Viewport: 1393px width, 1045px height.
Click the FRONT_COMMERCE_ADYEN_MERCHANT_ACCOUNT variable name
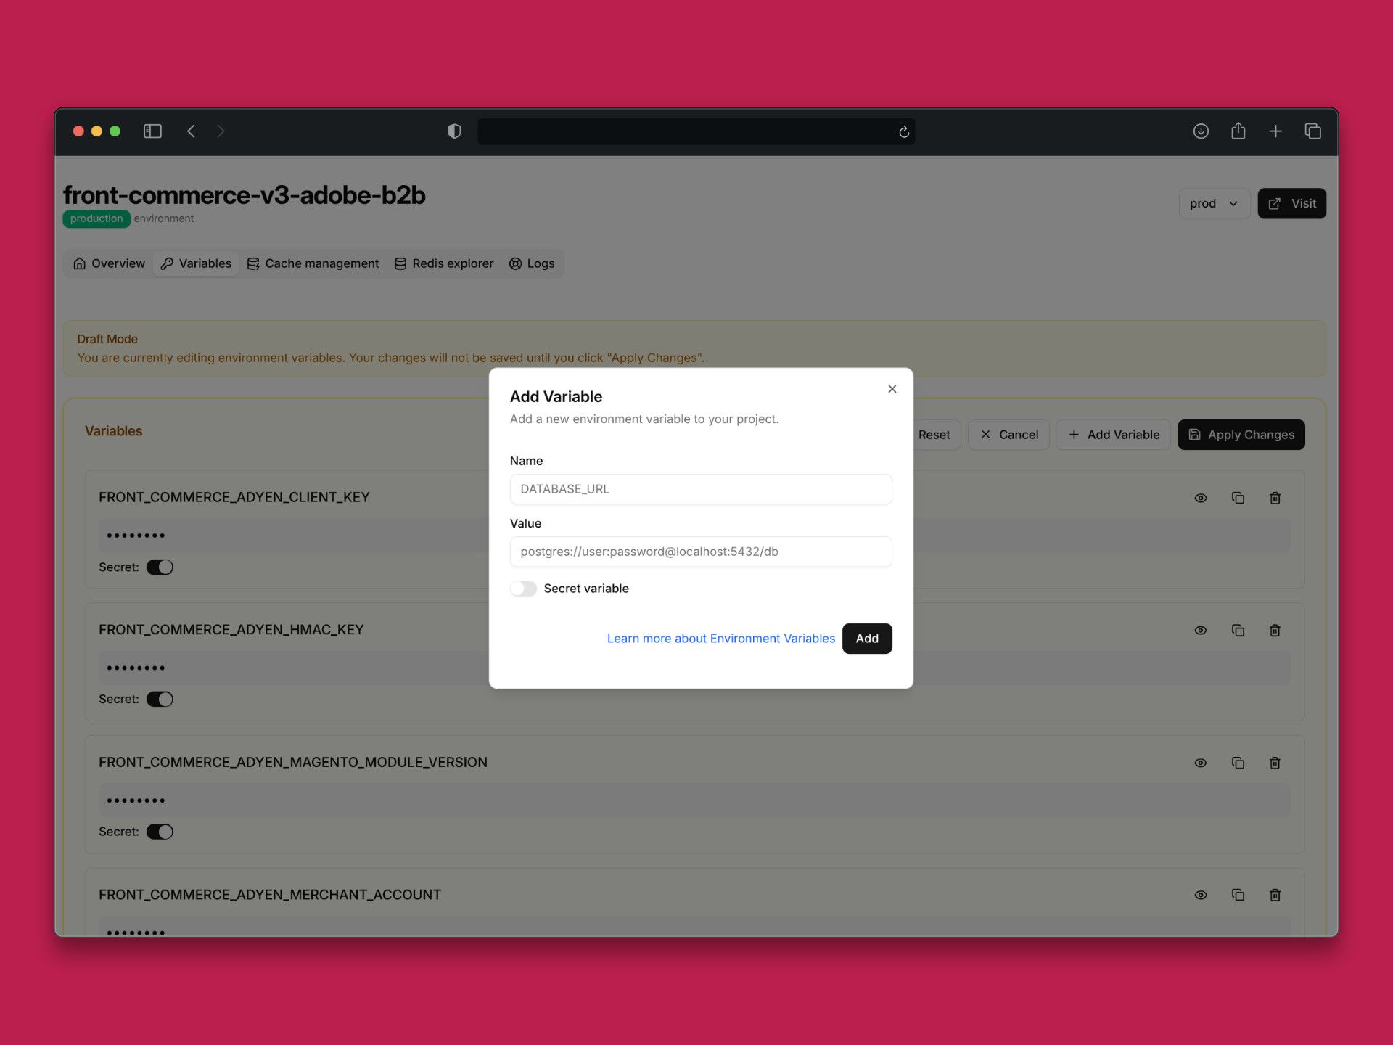pos(270,895)
